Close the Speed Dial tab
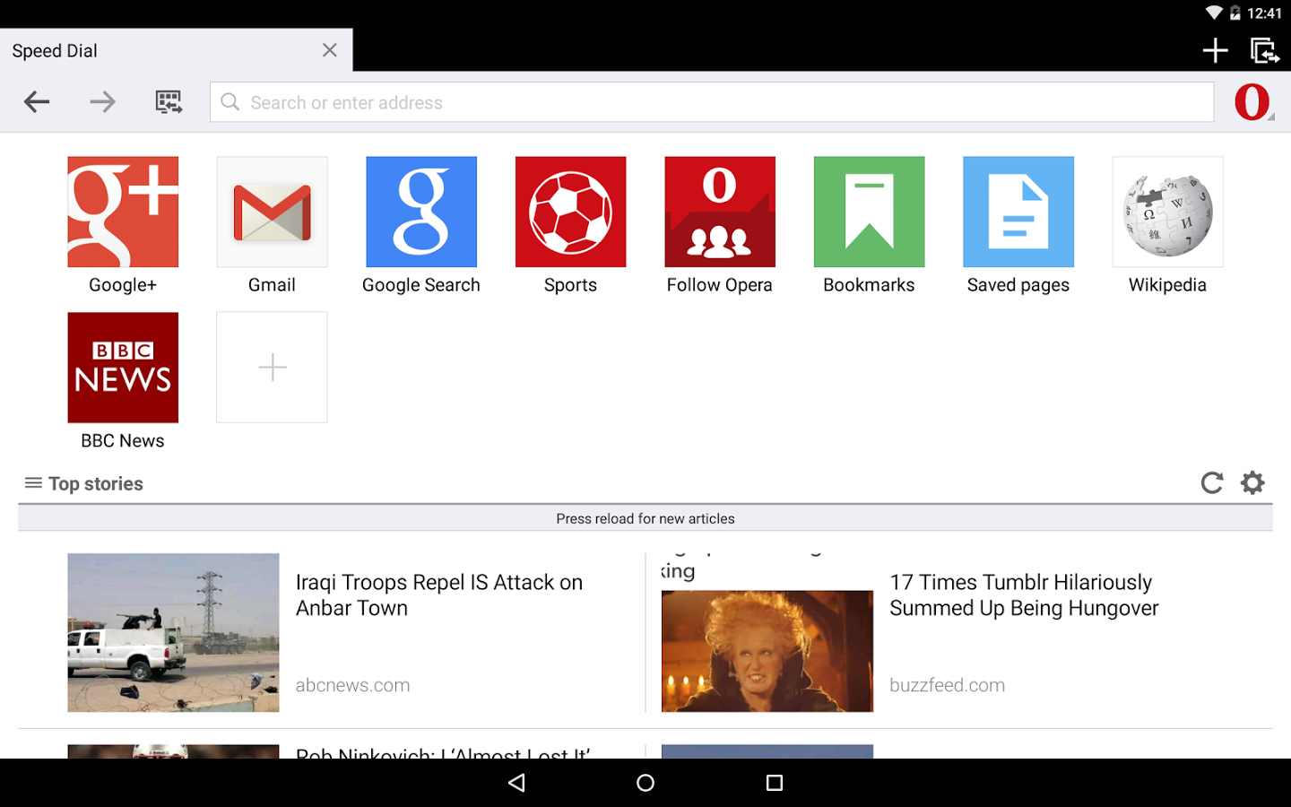The height and width of the screenshot is (807, 1291). pyautogui.click(x=330, y=50)
